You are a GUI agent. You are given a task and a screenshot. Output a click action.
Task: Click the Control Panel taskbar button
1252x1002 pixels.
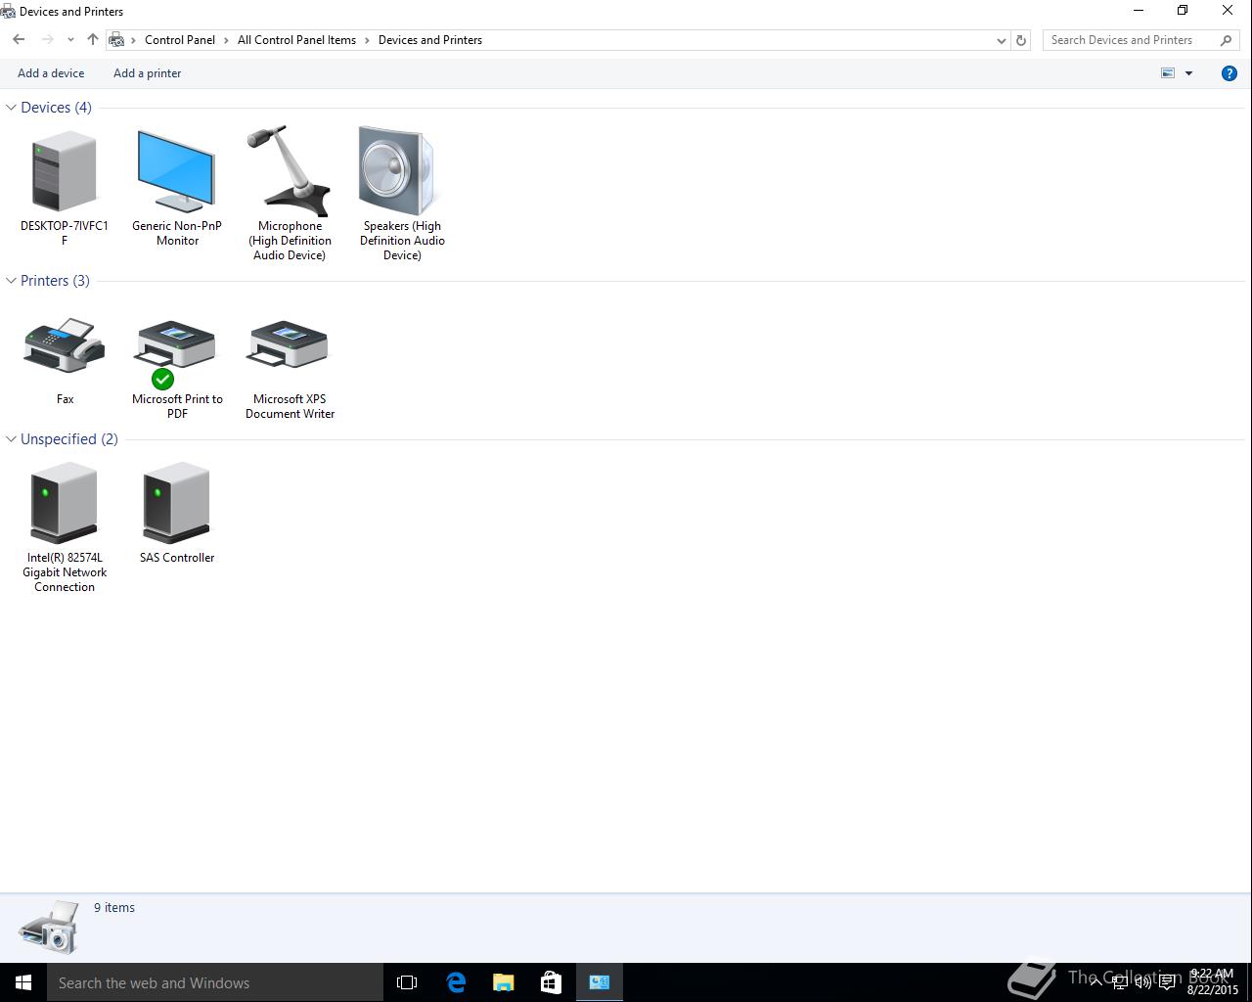600,982
